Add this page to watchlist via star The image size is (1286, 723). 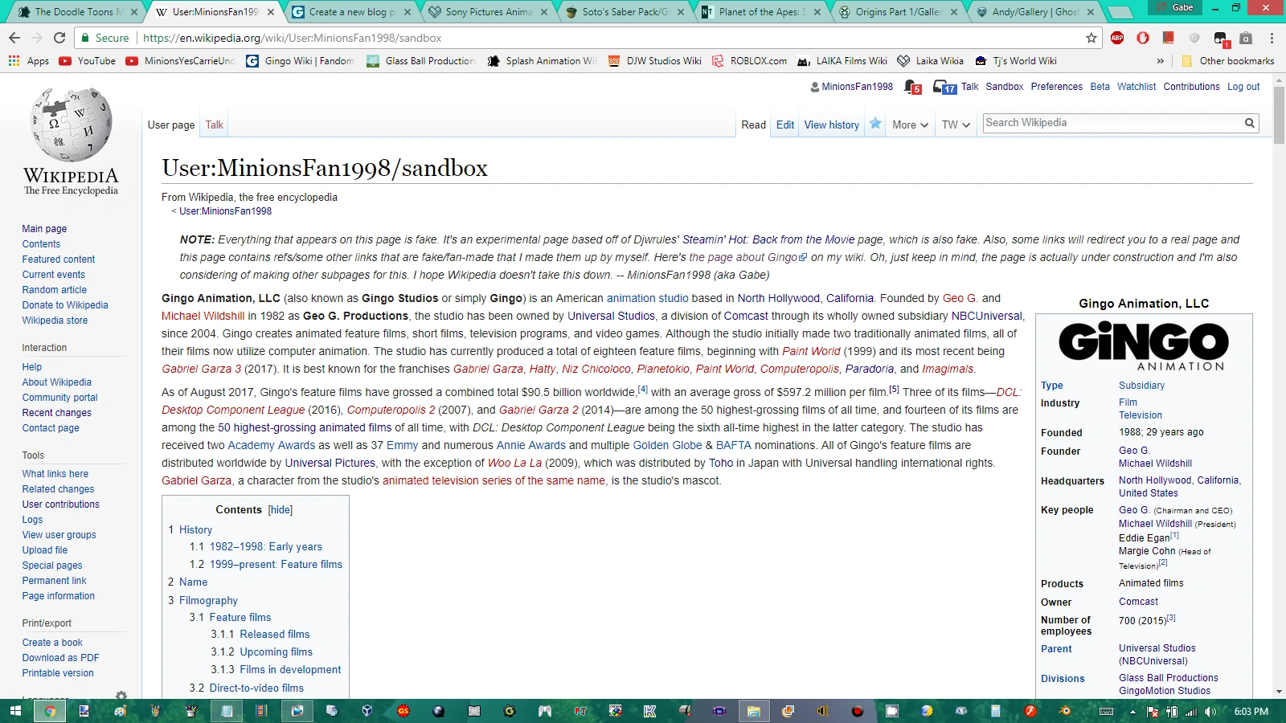click(x=875, y=124)
